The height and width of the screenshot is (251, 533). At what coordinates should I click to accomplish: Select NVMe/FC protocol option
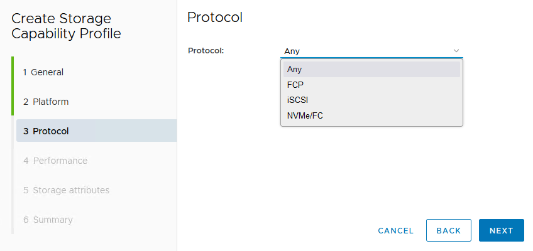pos(371,115)
